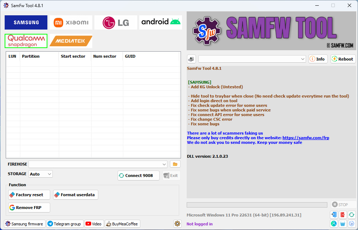Viewport: 358px width, 230px height.
Task: Click the 'Fix change CSC error' line
Action: (210, 119)
